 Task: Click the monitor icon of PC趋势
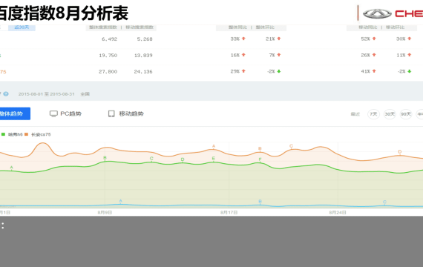click(53, 113)
